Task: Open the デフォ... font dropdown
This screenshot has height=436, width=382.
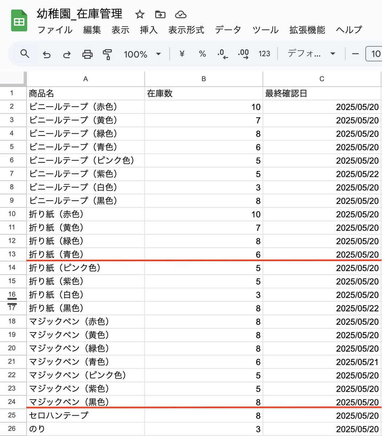Action: click(311, 54)
